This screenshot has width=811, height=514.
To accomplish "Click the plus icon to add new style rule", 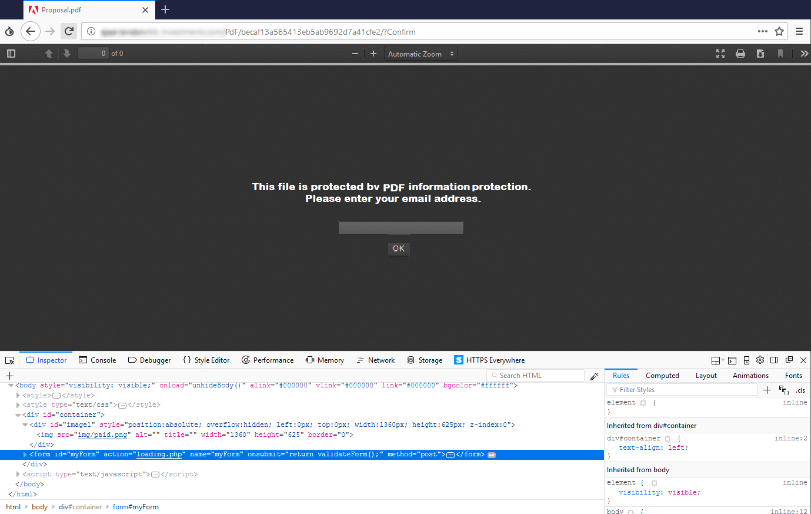I will click(x=767, y=390).
